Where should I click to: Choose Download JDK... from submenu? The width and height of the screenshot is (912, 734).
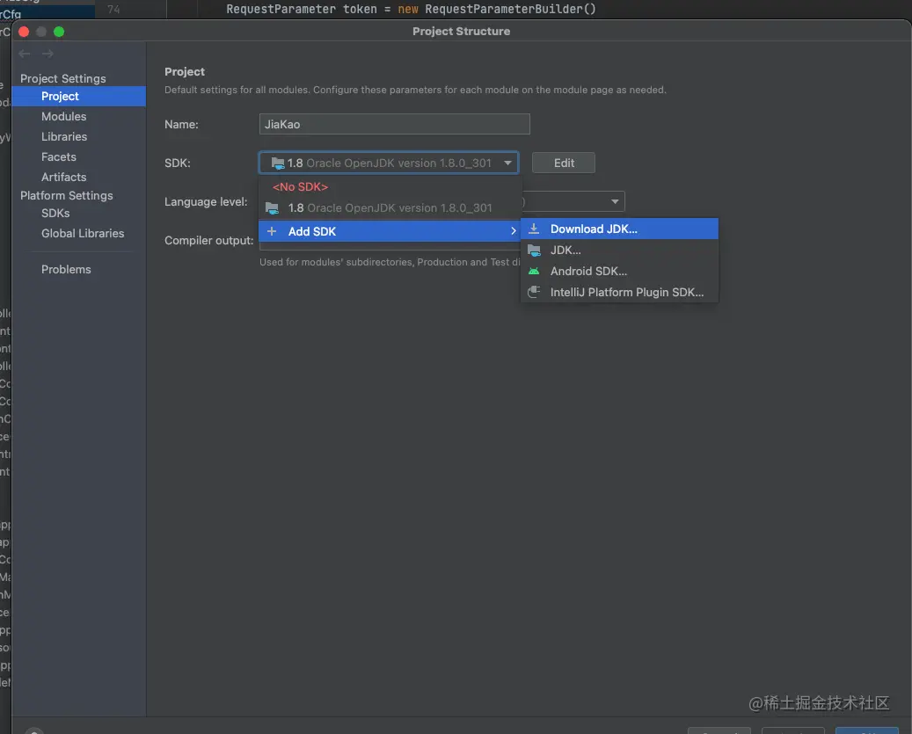(619, 229)
